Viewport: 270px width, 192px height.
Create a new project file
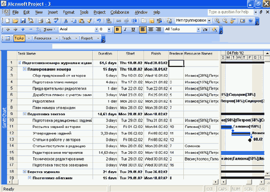coord(7,21)
